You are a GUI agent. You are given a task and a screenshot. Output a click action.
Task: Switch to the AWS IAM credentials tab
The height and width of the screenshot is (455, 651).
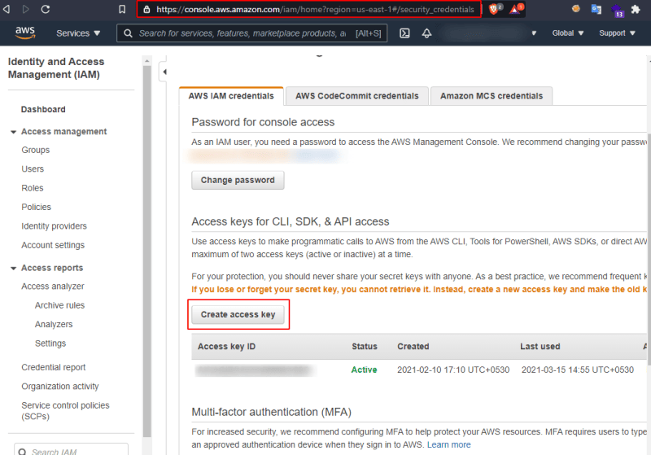[x=231, y=96]
